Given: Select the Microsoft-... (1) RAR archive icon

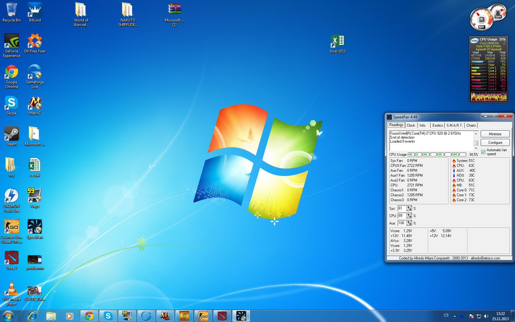Looking at the screenshot, I should pos(174,14).
